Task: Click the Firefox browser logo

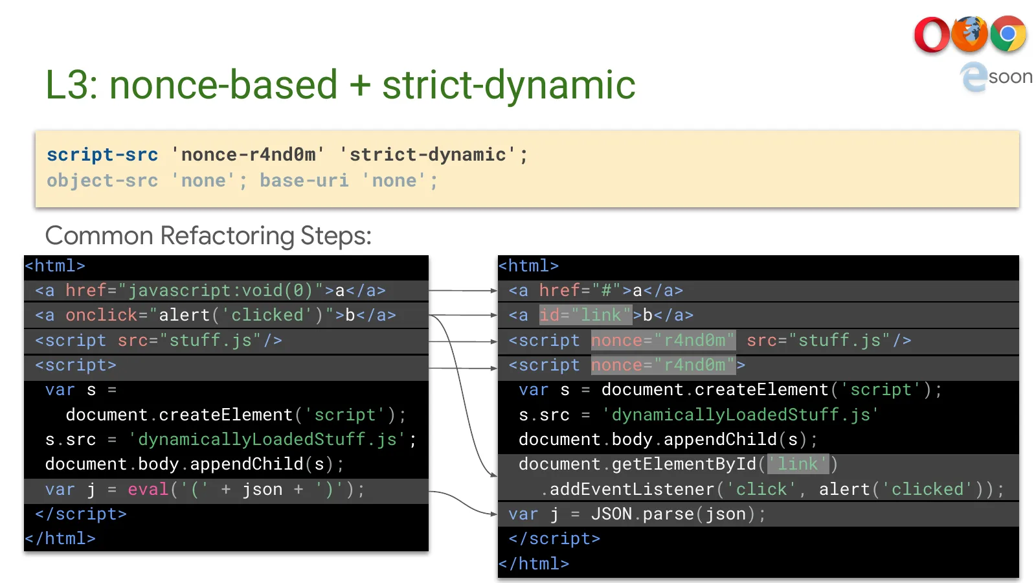Action: [x=969, y=34]
